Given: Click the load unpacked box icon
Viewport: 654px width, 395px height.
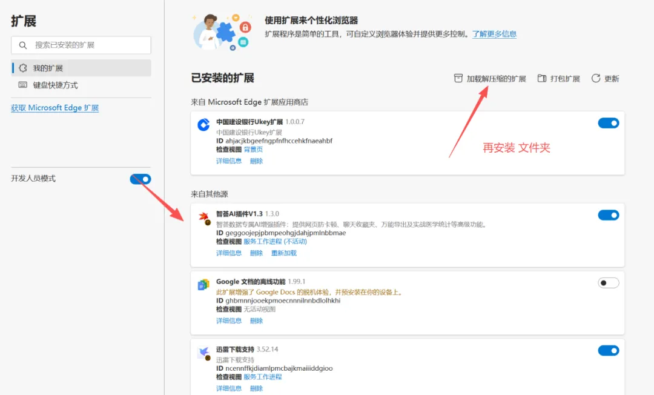Looking at the screenshot, I should coord(458,78).
